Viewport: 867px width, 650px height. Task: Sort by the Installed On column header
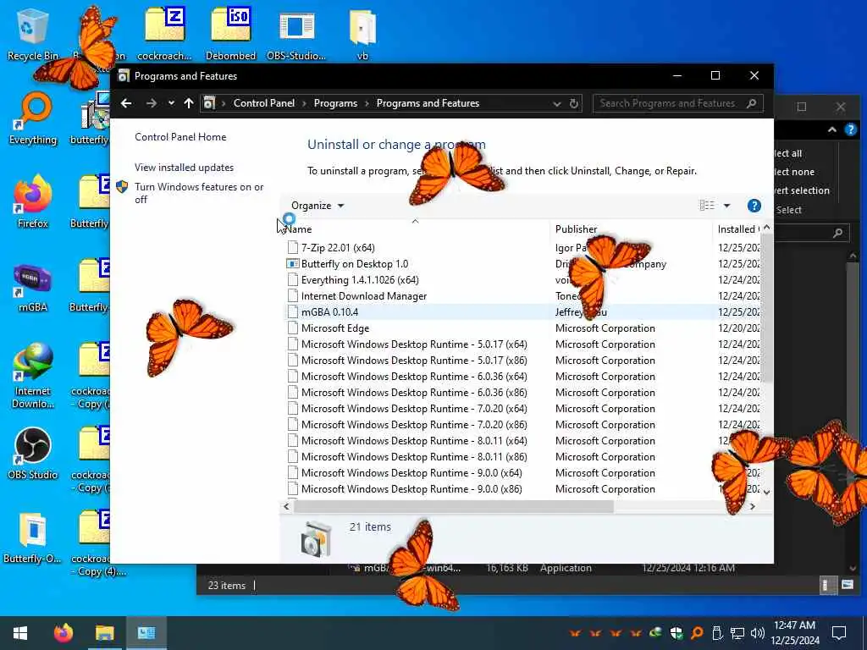pyautogui.click(x=737, y=229)
